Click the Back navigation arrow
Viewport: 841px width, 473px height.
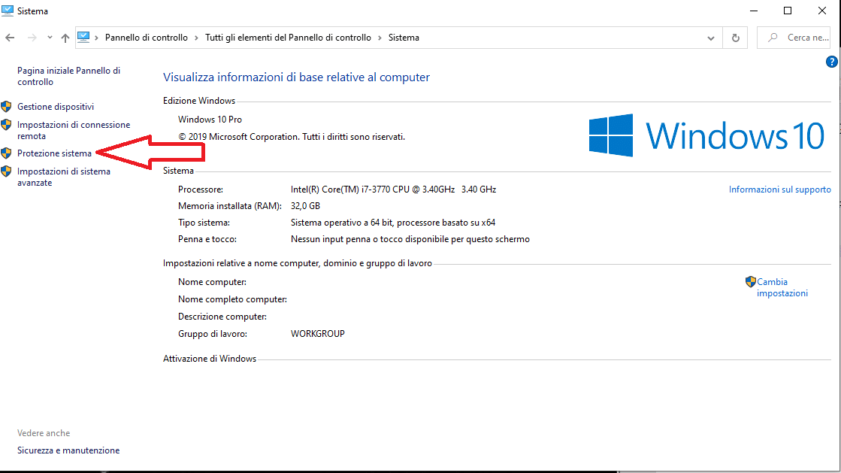coord(10,38)
